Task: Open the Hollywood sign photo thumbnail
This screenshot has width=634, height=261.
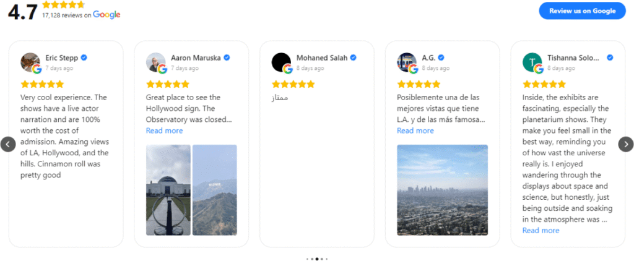Action: [x=214, y=190]
